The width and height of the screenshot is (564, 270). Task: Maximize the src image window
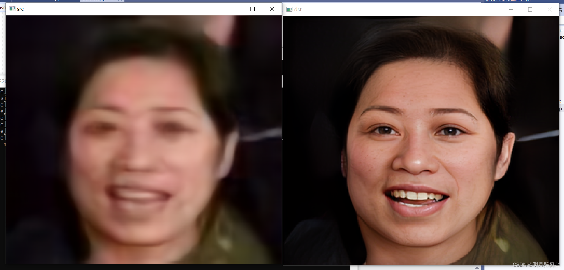coord(252,9)
